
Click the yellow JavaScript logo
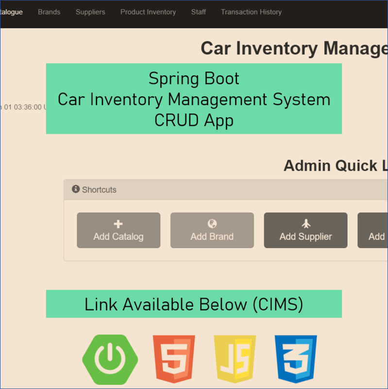coord(235,359)
